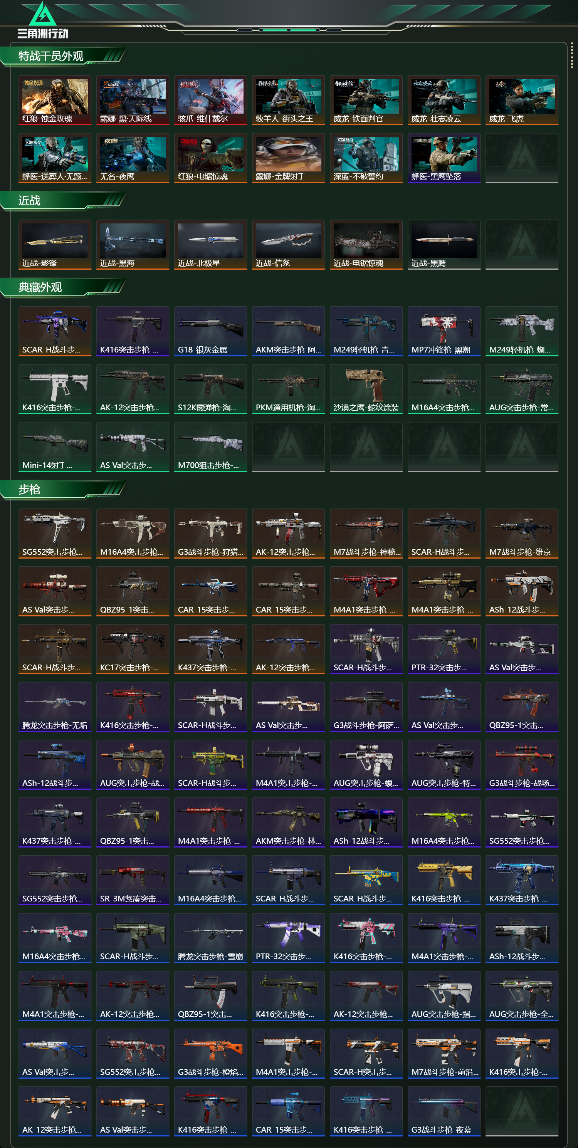Select the M7战斗步枪-维京 rifle skin
The height and width of the screenshot is (1148, 578).
(522, 534)
